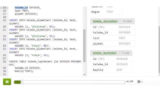This screenshot has height=90, width=160.
Task: Click the test column row in schema
Action: tap(112, 38)
